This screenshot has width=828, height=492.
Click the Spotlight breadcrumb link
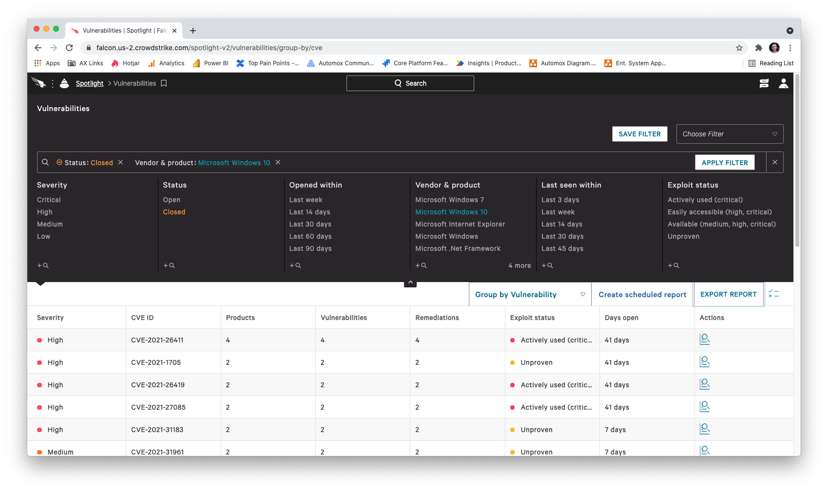pyautogui.click(x=90, y=83)
